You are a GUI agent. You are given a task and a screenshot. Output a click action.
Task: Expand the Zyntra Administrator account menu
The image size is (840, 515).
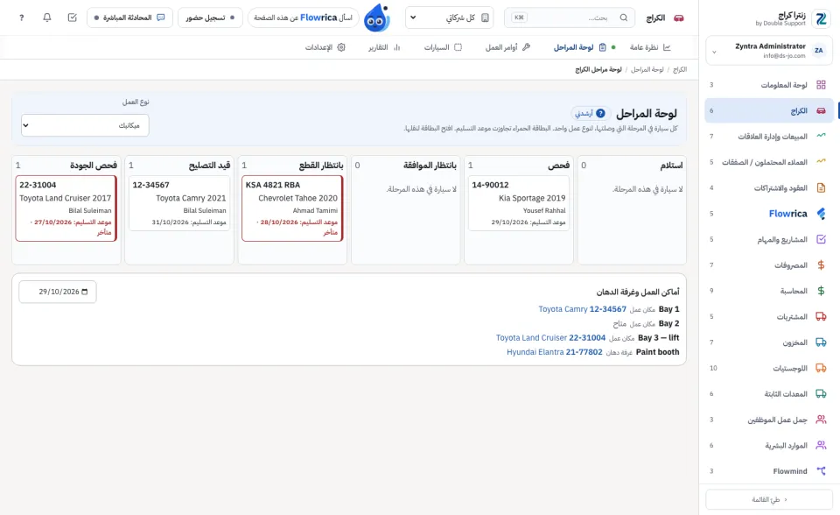click(769, 51)
